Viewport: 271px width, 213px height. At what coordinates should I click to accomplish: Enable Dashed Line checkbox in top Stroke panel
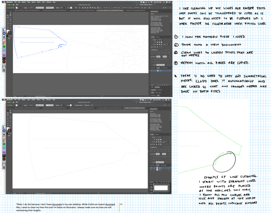coord(151,50)
